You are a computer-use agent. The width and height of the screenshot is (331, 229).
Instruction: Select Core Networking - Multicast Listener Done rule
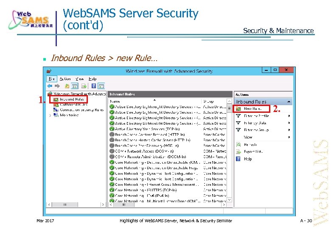[x=158, y=201]
